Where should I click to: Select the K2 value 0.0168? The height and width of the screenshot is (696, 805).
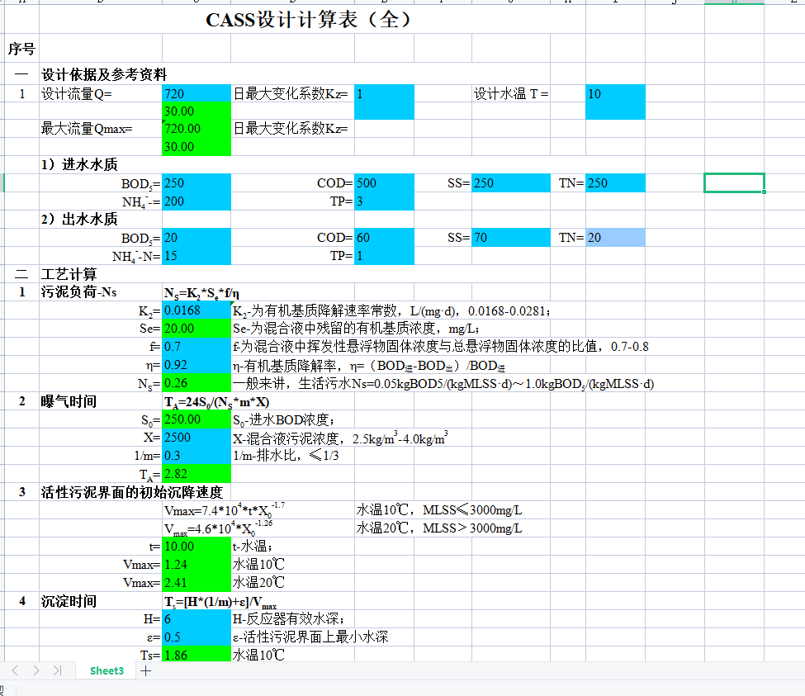click(x=197, y=310)
